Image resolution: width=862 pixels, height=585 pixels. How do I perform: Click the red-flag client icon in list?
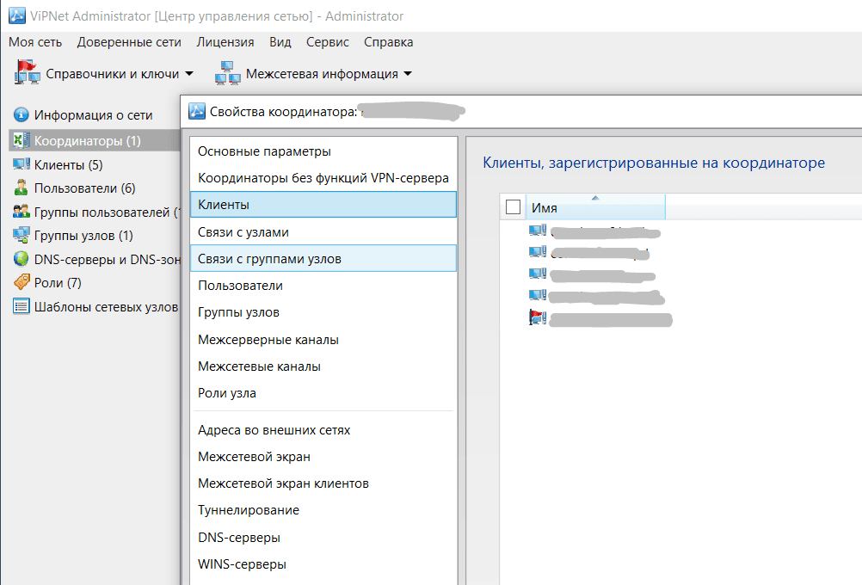pyautogui.click(x=538, y=318)
